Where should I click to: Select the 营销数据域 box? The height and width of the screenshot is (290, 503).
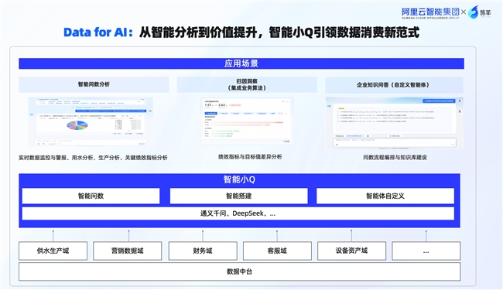(128, 251)
